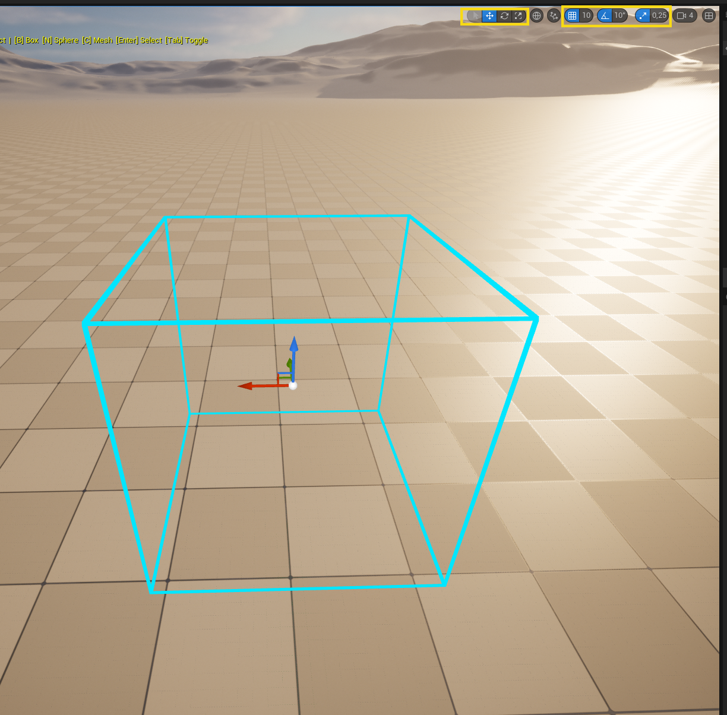
Task: Open the viewport layout grid icon
Action: coord(709,15)
